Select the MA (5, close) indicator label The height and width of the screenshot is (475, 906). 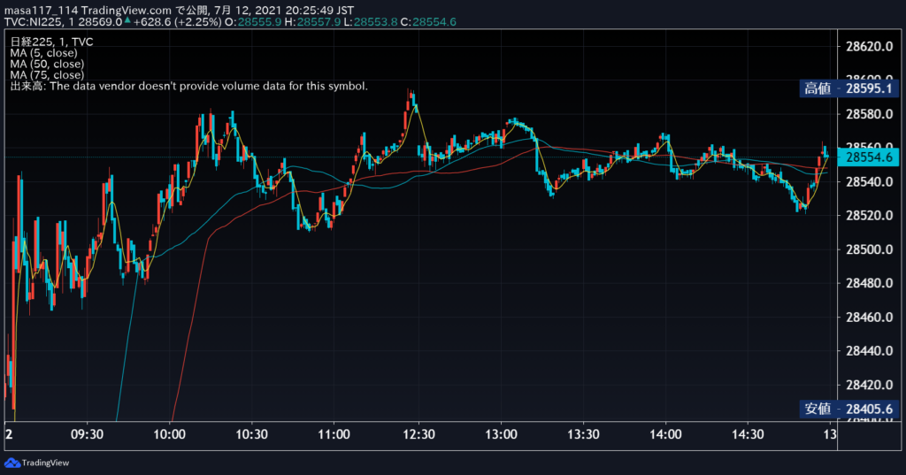[43, 52]
